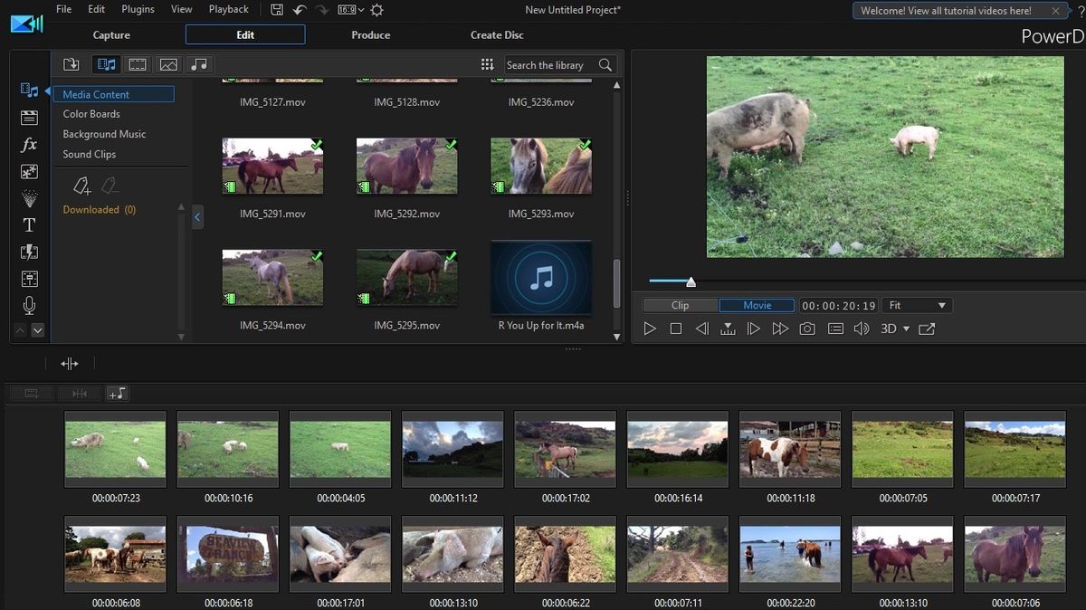Toggle Clip preview mode
Viewport: 1086px width, 610px height.
(680, 306)
